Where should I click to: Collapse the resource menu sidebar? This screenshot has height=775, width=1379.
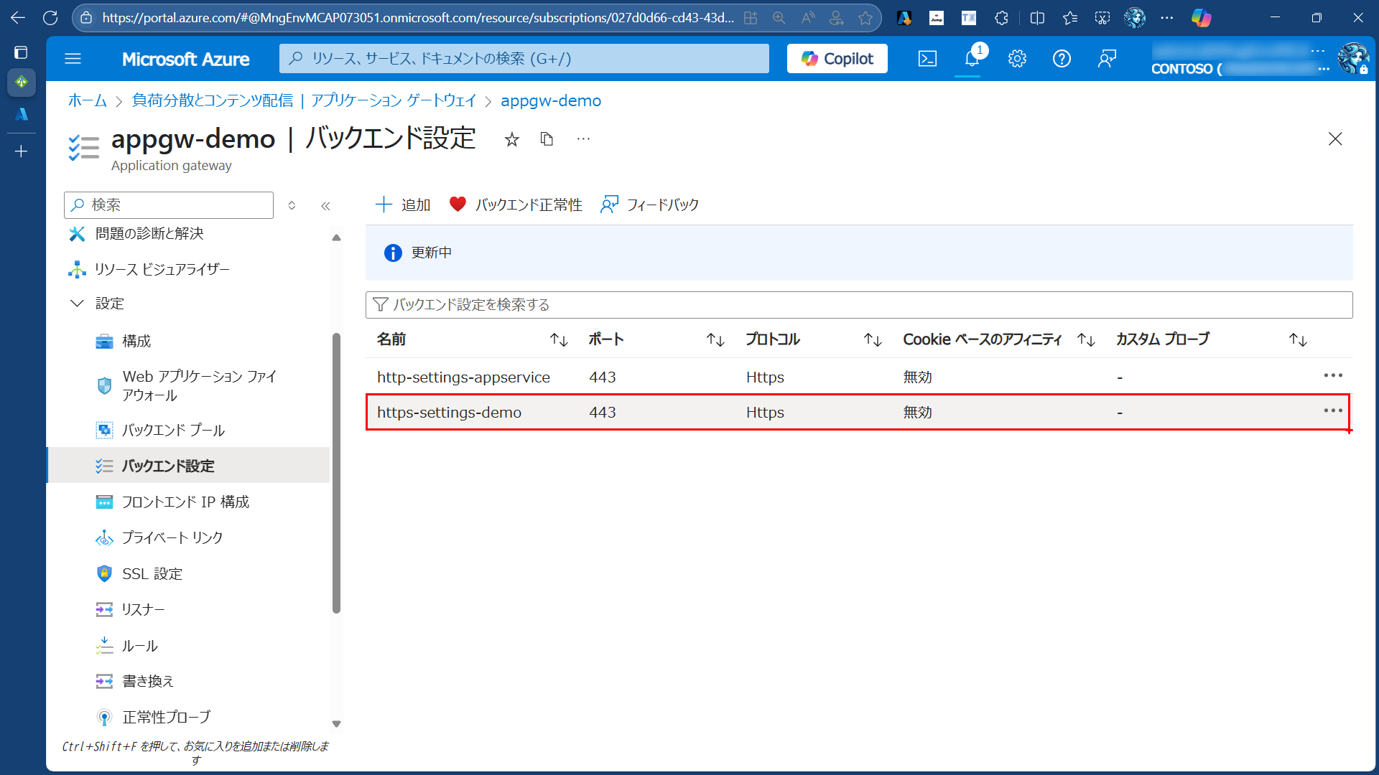(x=325, y=206)
